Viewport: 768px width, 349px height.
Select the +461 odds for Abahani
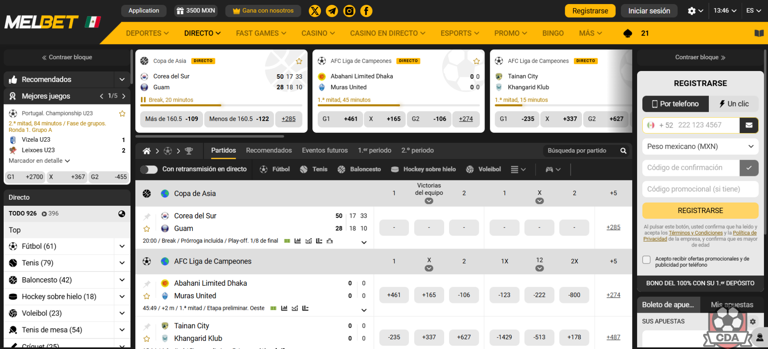coord(394,295)
